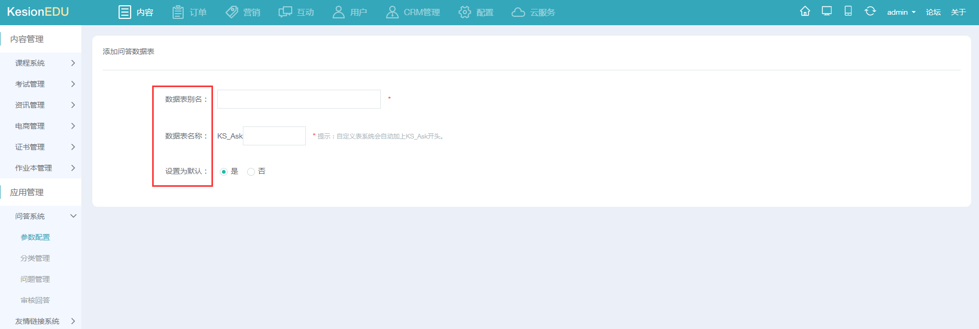This screenshot has height=329, width=979.
Task: Click the refresh cache icon
Action: click(x=870, y=11)
